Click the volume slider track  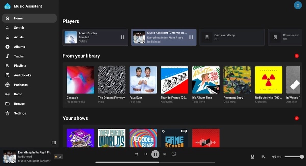(x=293, y=157)
